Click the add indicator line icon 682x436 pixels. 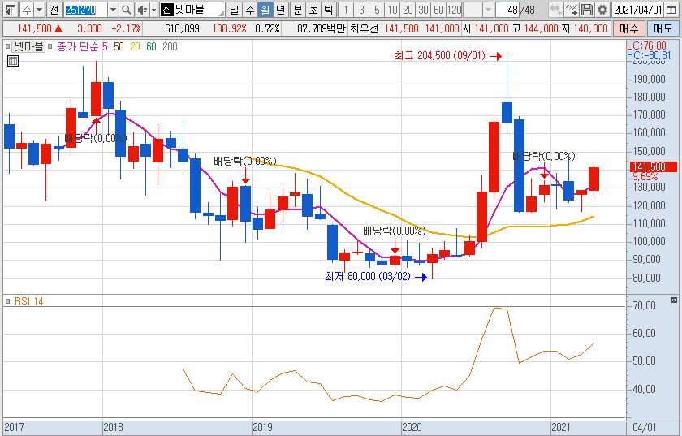[571, 10]
